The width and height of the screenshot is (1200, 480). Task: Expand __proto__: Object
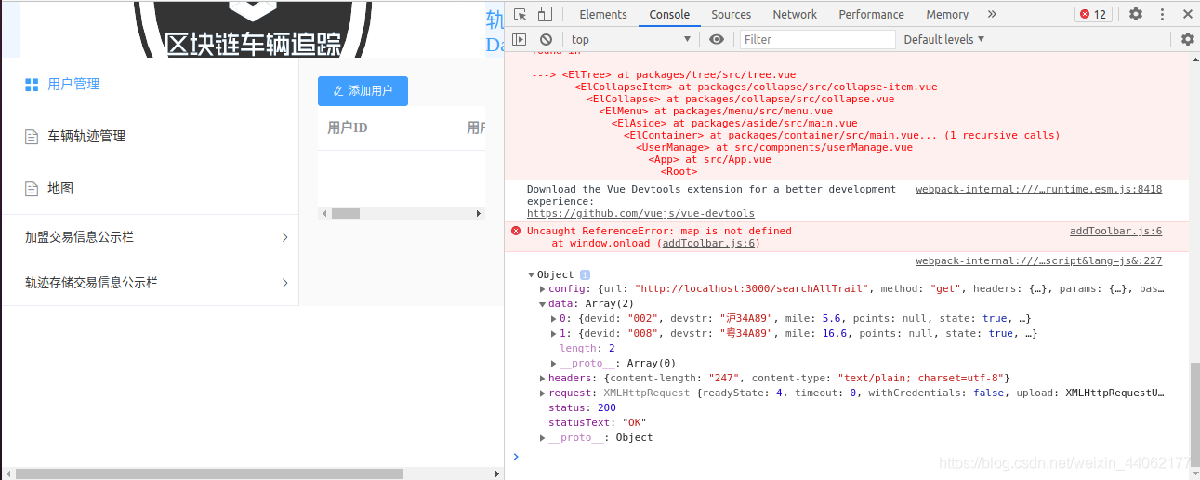click(x=543, y=437)
